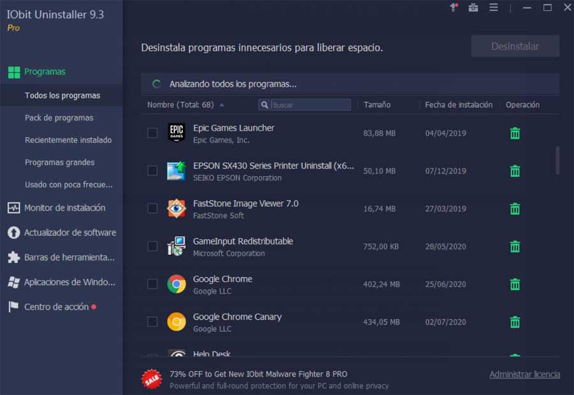
Task: Click the Google Chrome logo icon
Action: tap(177, 284)
